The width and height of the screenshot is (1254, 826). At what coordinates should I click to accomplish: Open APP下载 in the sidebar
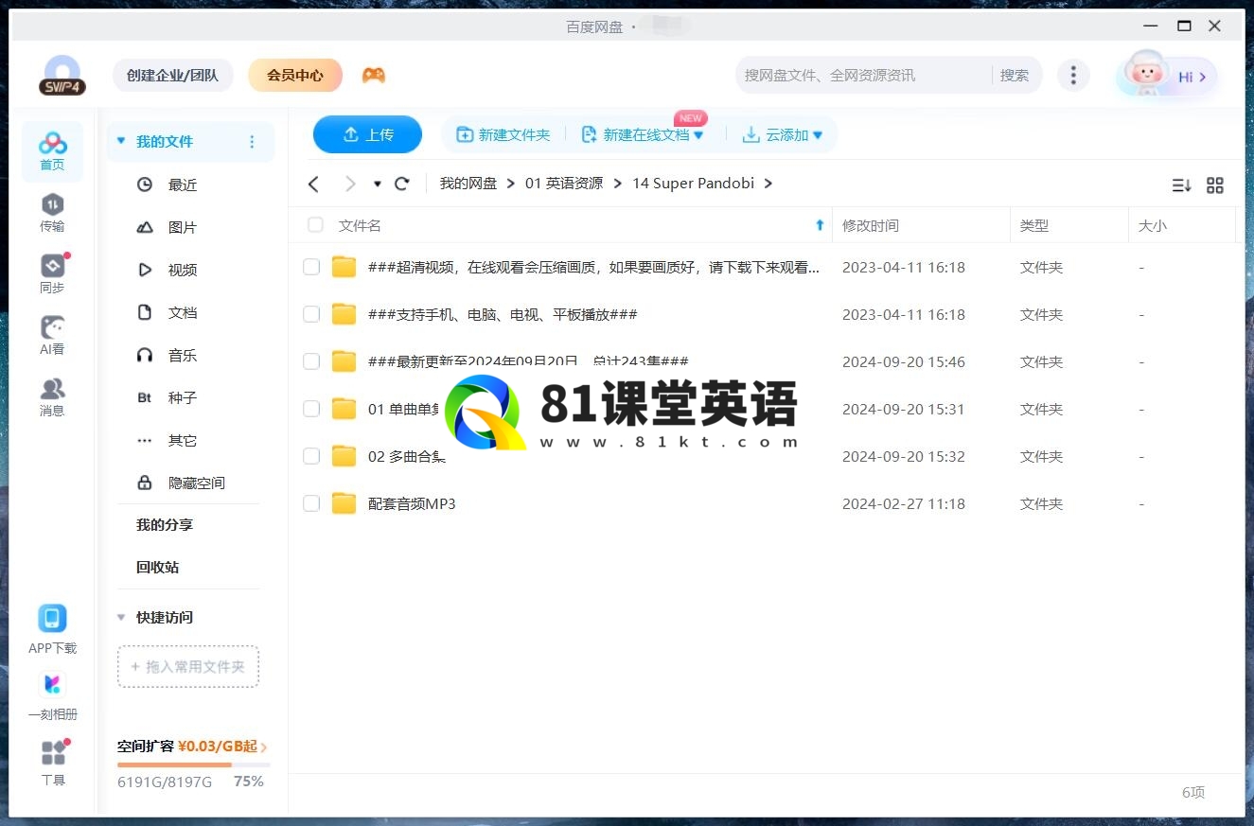[52, 629]
